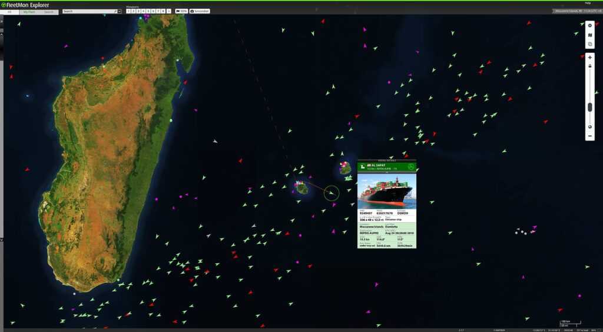Click the FleetMon Explorer logo

[25, 5]
